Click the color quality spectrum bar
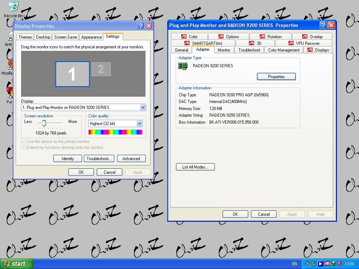 115,132
